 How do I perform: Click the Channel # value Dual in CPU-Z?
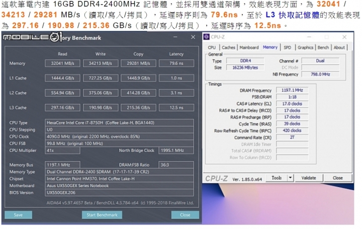(x=320, y=61)
